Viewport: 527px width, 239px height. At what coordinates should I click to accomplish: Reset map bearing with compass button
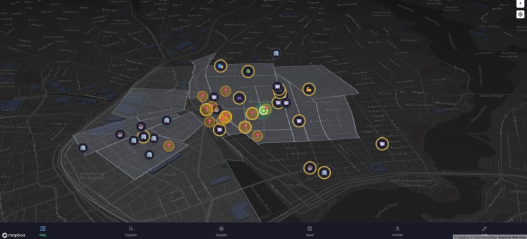point(520,3)
